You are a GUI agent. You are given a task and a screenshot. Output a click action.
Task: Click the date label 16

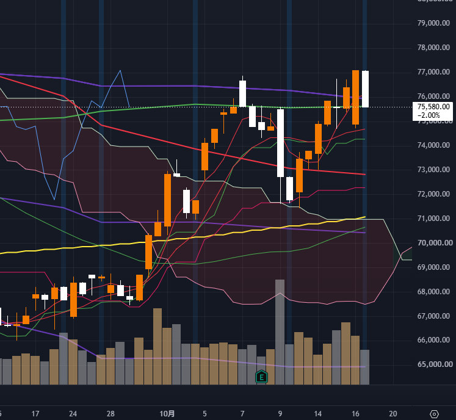pos(355,414)
